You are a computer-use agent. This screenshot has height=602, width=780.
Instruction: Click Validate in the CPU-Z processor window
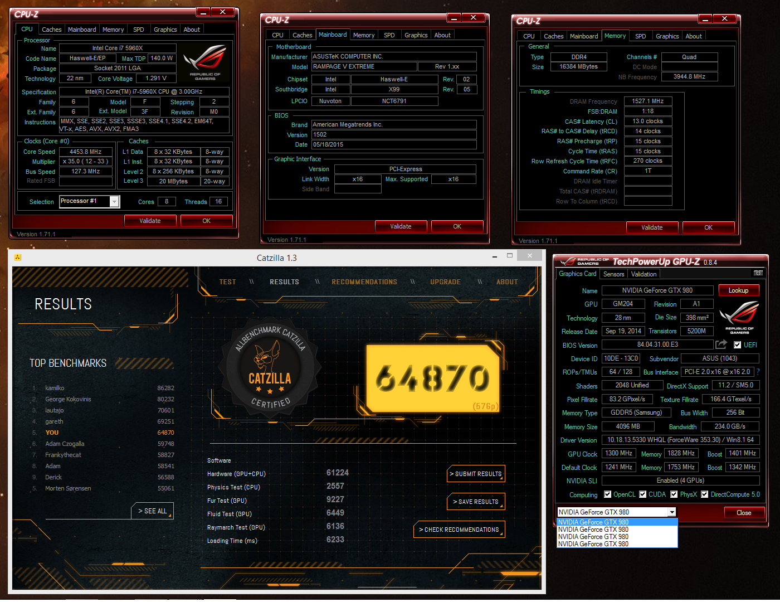(x=150, y=221)
